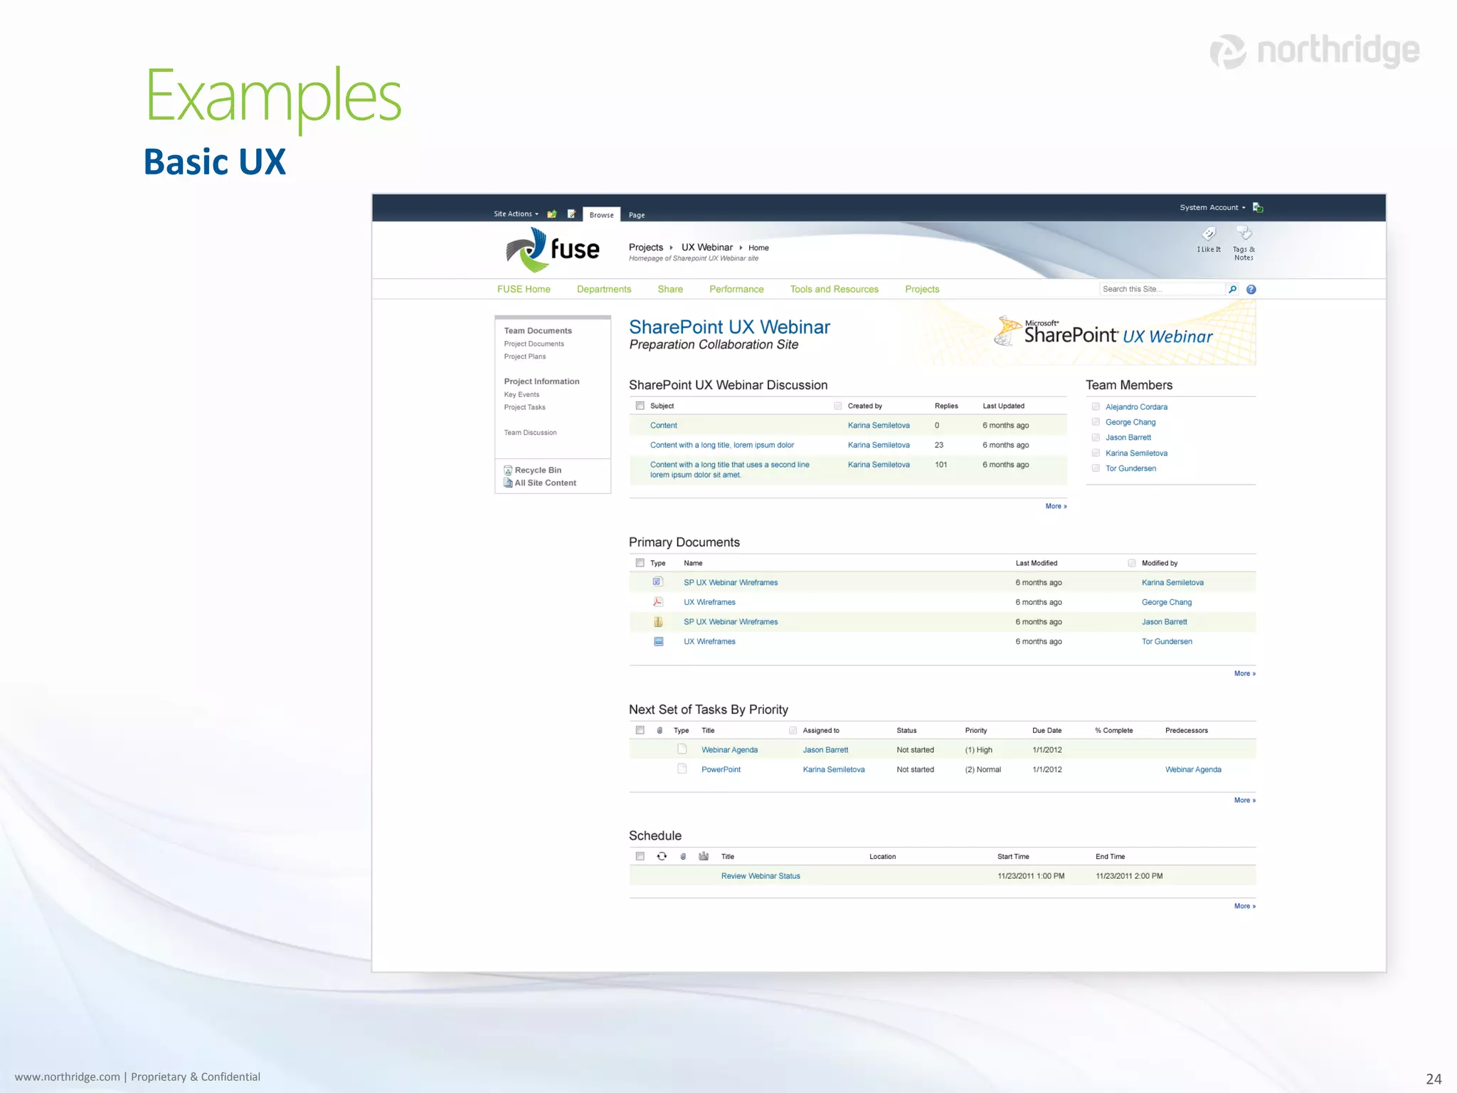Click the PowerPoint task type icon
The height and width of the screenshot is (1093, 1457).
[682, 769]
